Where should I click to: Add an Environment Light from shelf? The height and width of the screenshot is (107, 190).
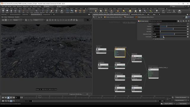click(130, 11)
